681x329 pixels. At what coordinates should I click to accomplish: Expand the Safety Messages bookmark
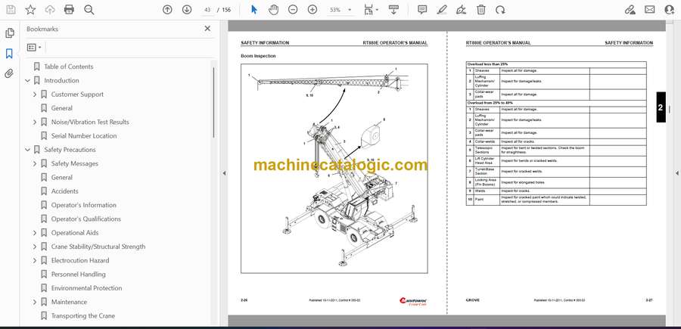point(35,163)
